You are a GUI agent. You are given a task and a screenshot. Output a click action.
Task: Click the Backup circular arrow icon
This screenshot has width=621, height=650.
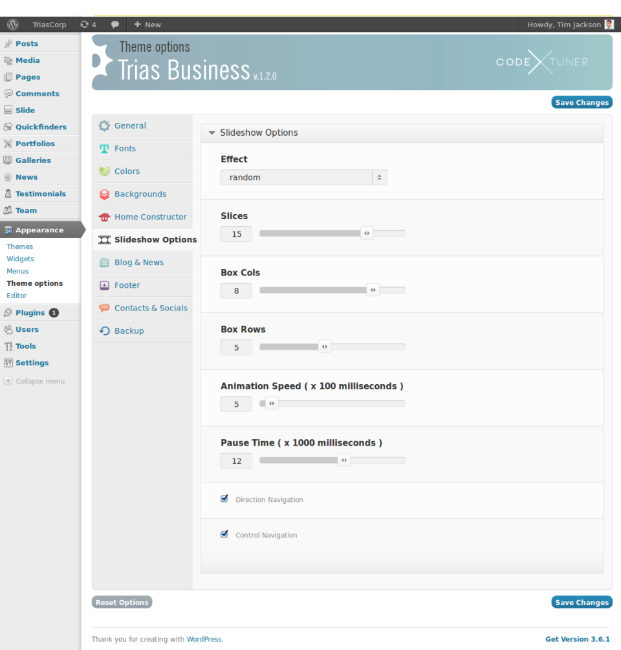[104, 330]
